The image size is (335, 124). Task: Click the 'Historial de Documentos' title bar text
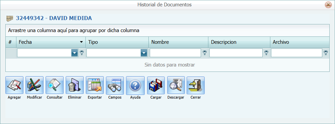pyautogui.click(x=164, y=4)
